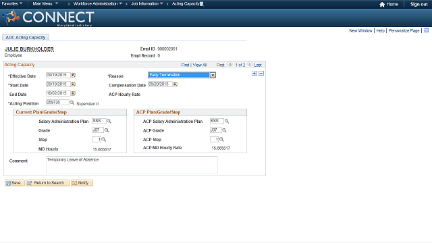Click End Date field
This screenshot has width=432, height=243.
58,93
